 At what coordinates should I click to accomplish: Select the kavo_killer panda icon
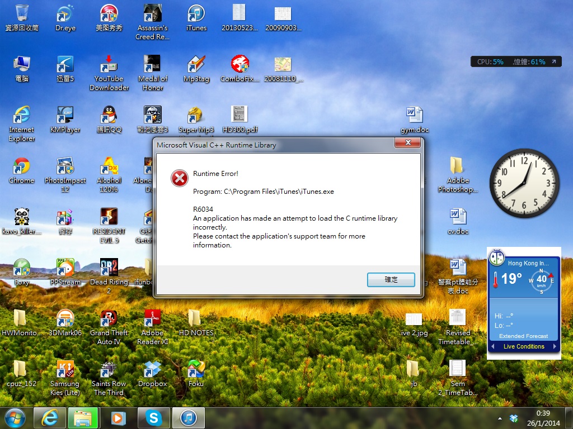click(22, 221)
